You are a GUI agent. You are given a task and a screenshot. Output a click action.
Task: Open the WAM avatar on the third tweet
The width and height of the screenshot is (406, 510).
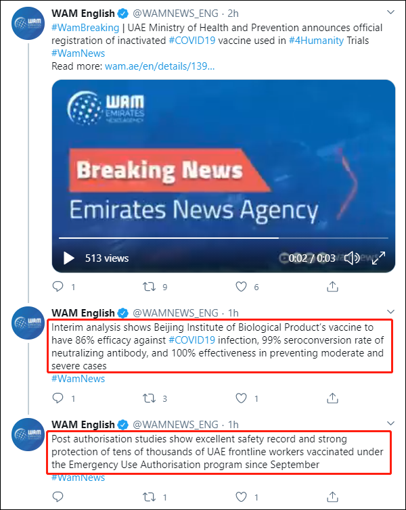[29, 434]
